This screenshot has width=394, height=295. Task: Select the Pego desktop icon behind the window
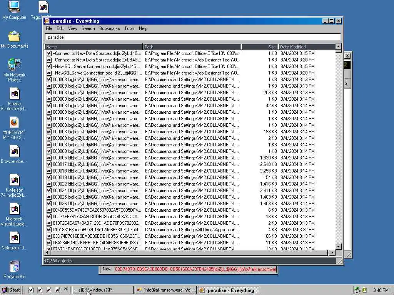click(43, 7)
